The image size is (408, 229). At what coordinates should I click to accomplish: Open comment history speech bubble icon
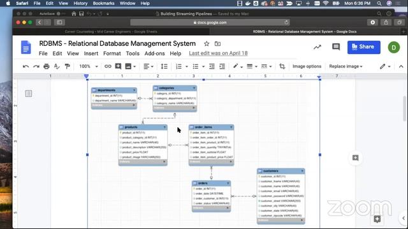coord(336,47)
